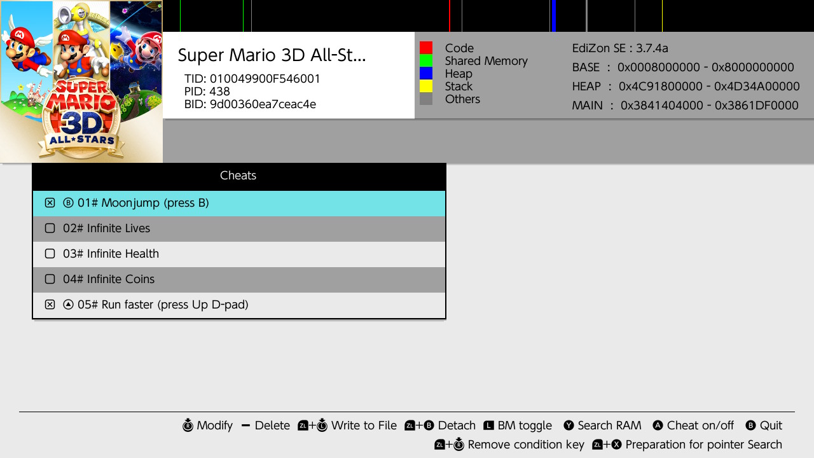The image size is (814, 458).
Task: Click the Remove condition key label
Action: click(x=526, y=445)
